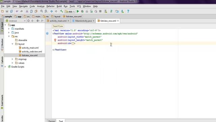Screen dimensions: 216x122
Task: Click the Synchronize toolbar icon
Action: click(11, 11)
